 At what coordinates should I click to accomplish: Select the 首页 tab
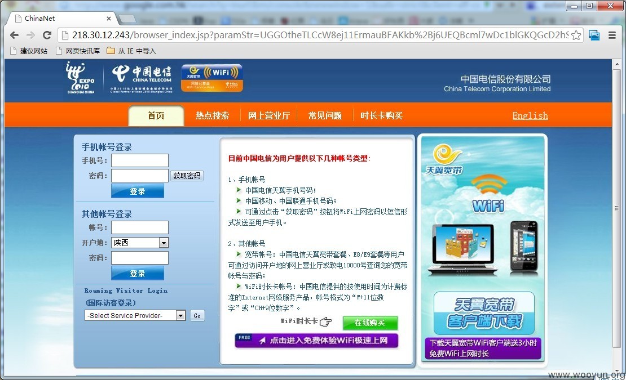pyautogui.click(x=156, y=115)
